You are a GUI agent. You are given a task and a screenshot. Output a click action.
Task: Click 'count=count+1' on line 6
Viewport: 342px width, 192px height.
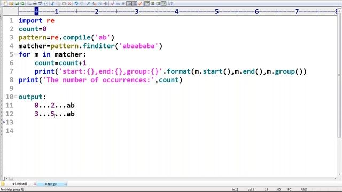[x=60, y=63]
